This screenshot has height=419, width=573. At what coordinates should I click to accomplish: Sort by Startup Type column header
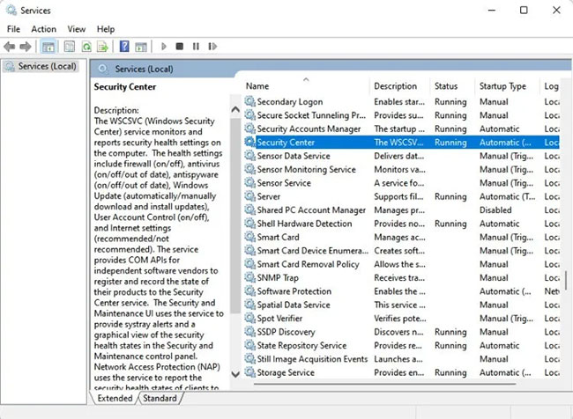502,86
